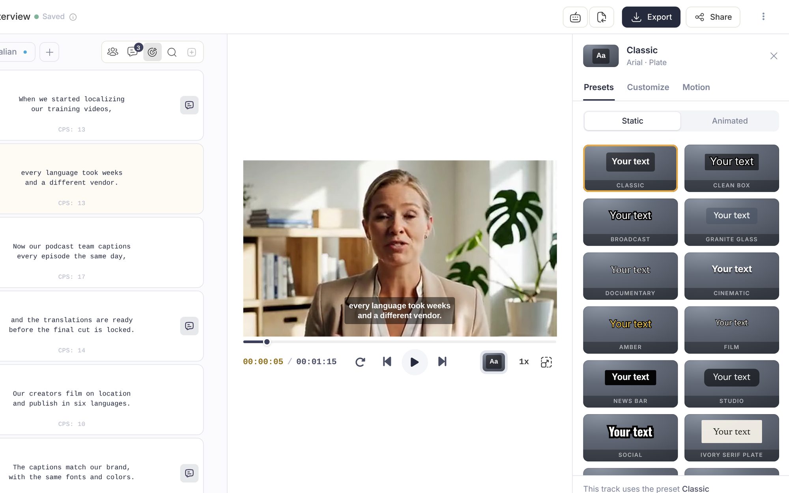The image size is (789, 493).
Task: Select the Static presets segment
Action: 632,121
